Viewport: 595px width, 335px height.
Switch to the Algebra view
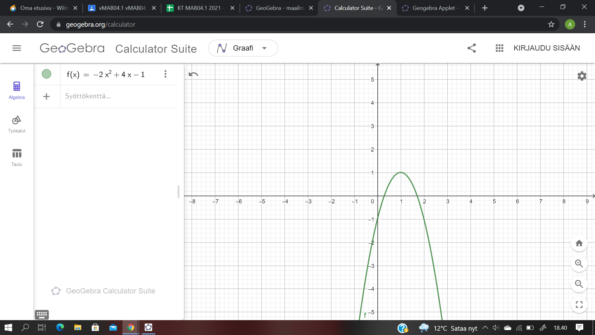17,90
